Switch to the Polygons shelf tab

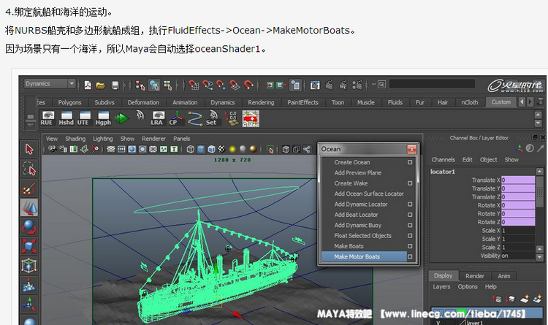pyautogui.click(x=69, y=102)
